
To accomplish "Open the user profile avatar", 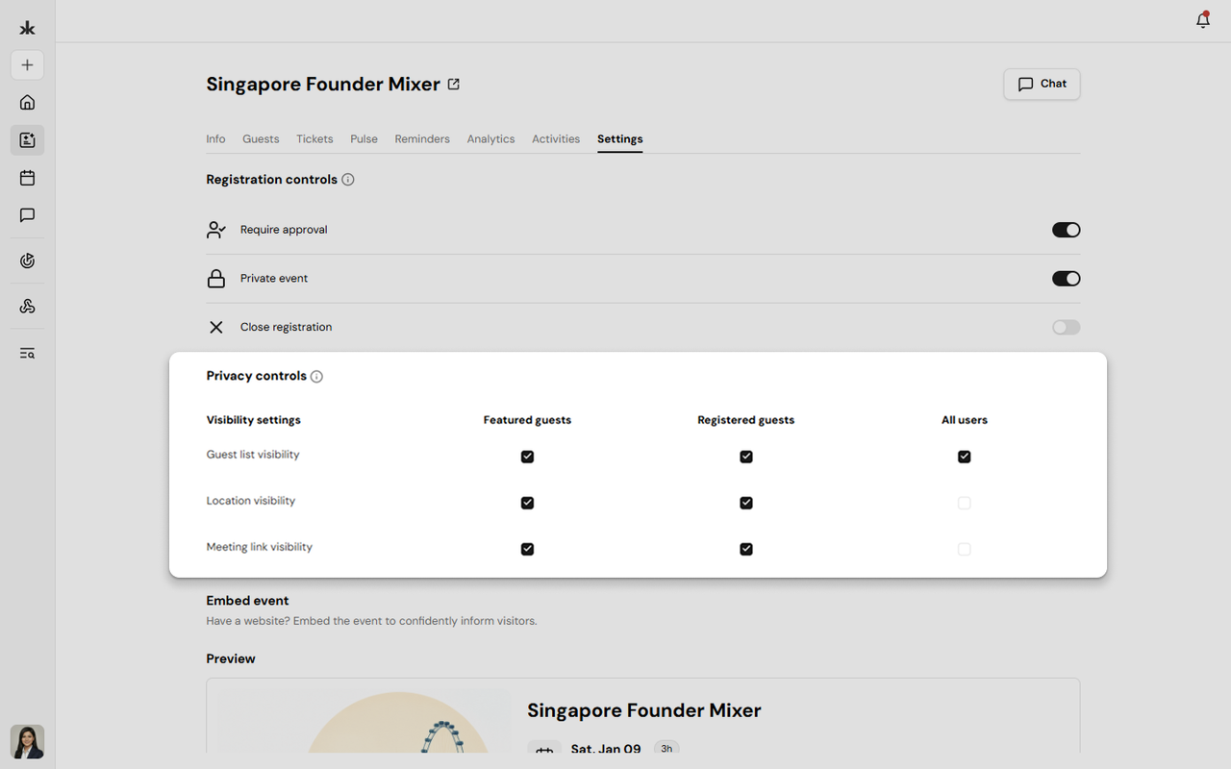I will [27, 742].
